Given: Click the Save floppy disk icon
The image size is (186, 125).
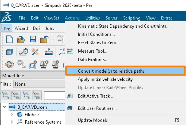Looking at the screenshot, I should 33,39.
